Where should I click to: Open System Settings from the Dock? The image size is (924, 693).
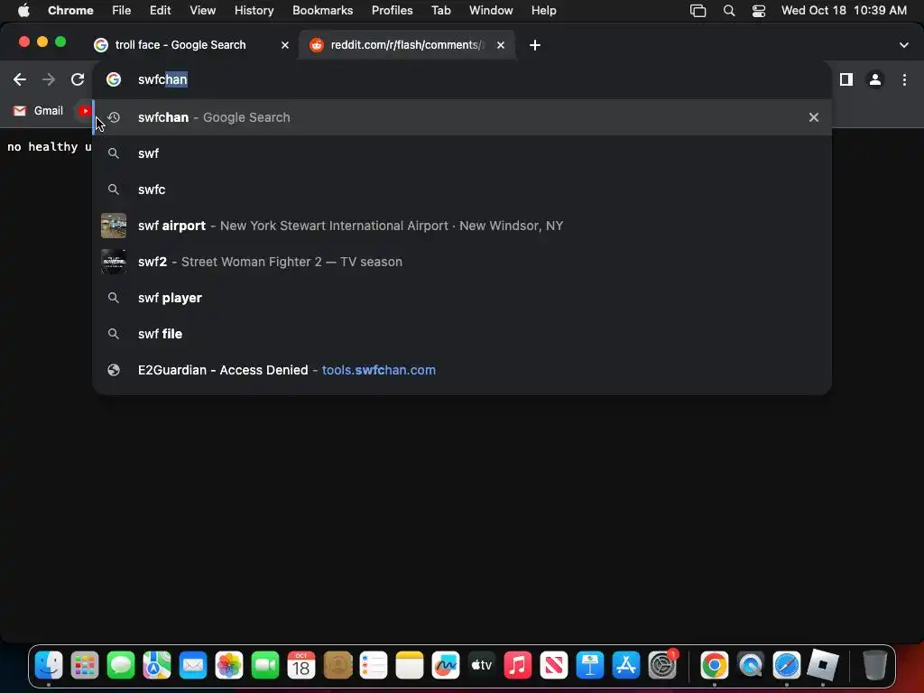662,666
